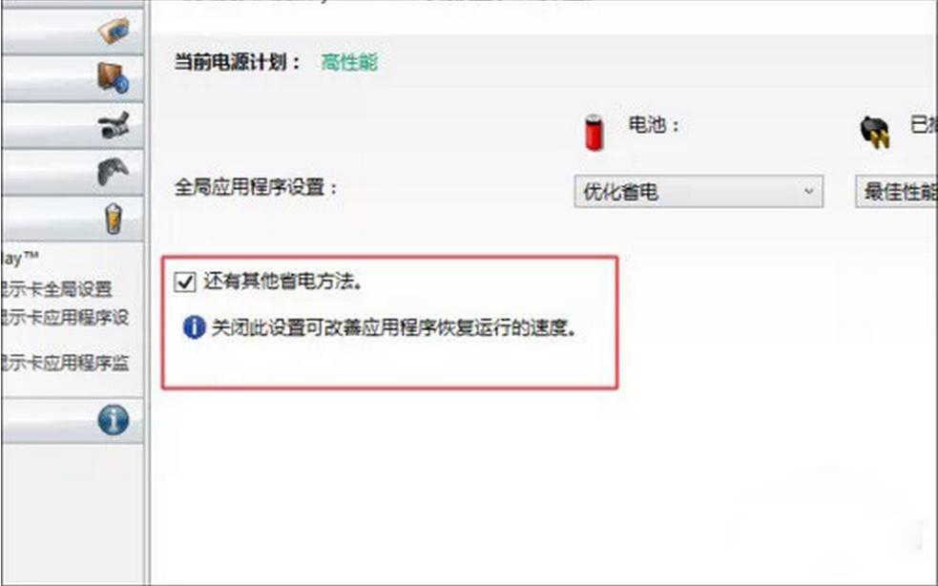This screenshot has width=938, height=586.
Task: Select the PowerPlay™ sidebar item
Action: (x=20, y=259)
